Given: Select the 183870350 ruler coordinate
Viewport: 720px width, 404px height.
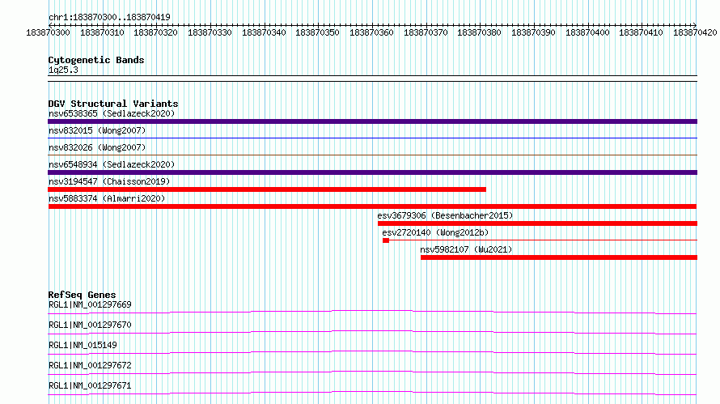Looking at the screenshot, I should 317,32.
